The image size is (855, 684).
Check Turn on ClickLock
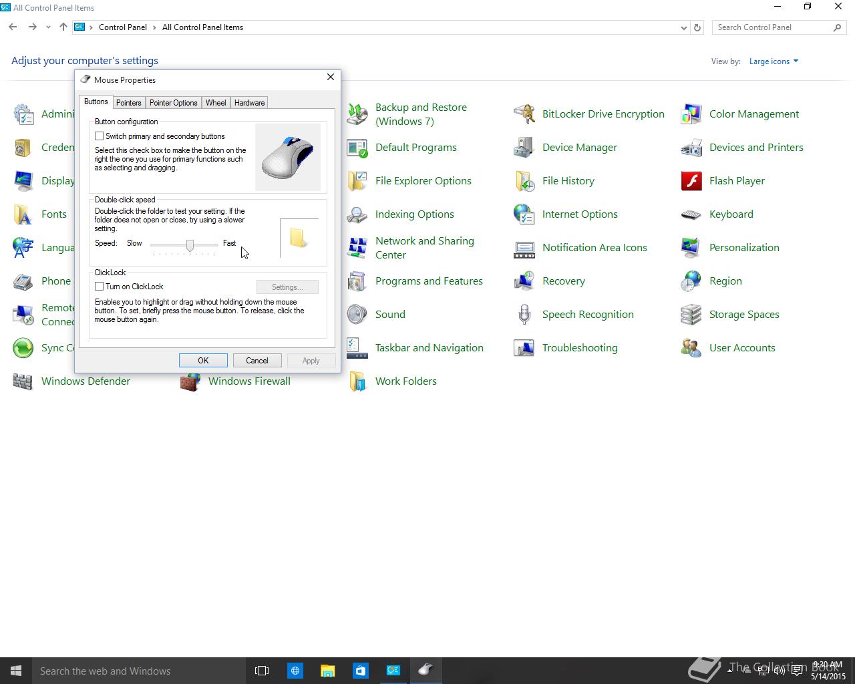99,287
